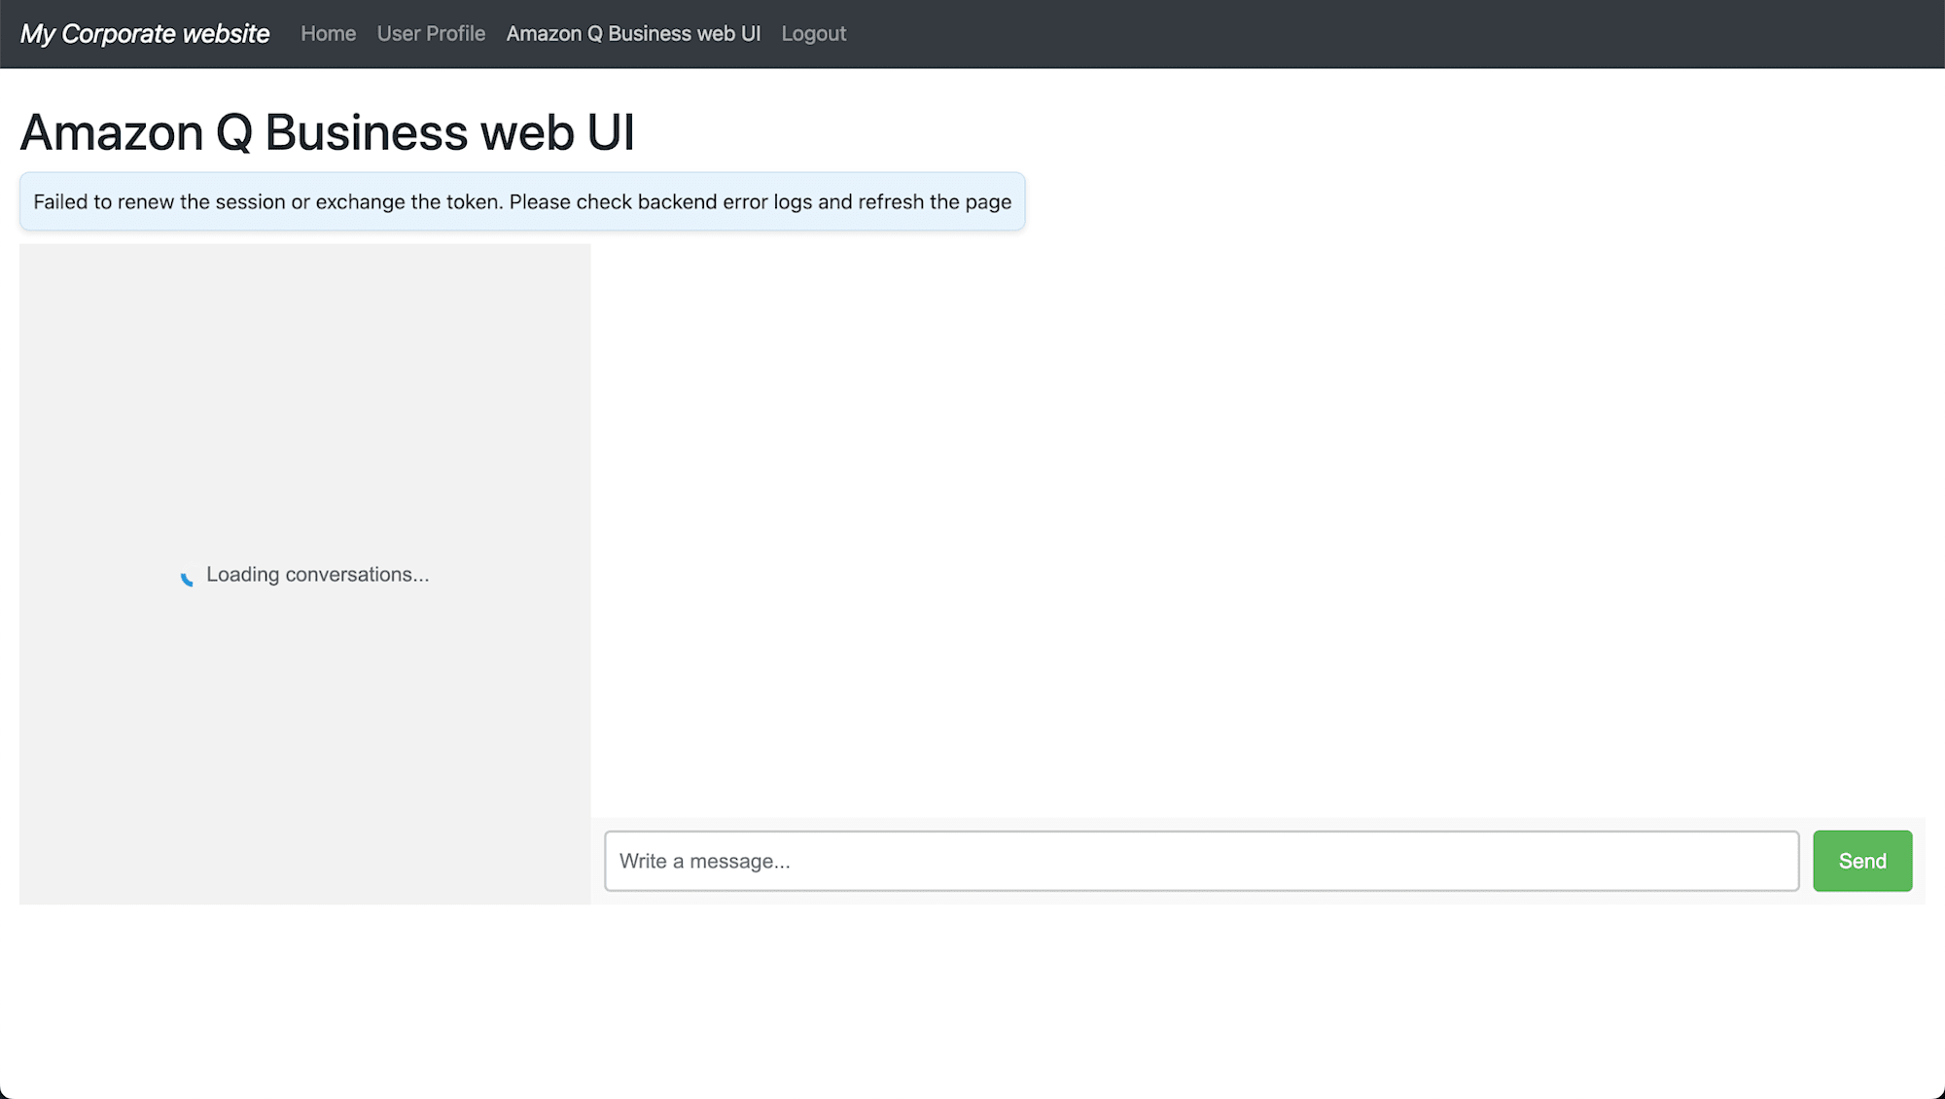
Task: Click the green Send button
Action: click(x=1862, y=861)
